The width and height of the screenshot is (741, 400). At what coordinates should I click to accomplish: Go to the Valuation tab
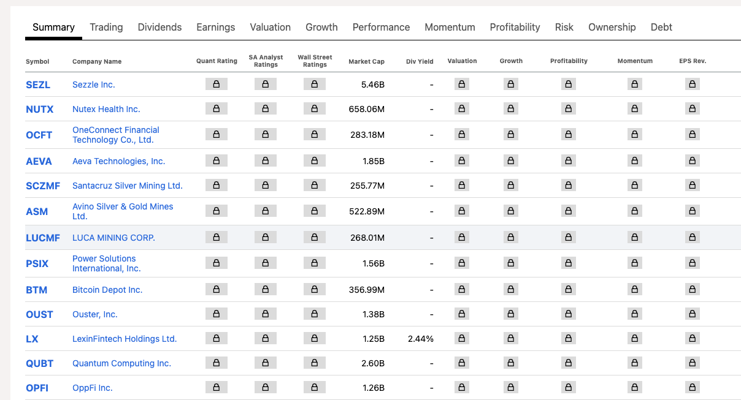pyautogui.click(x=271, y=27)
